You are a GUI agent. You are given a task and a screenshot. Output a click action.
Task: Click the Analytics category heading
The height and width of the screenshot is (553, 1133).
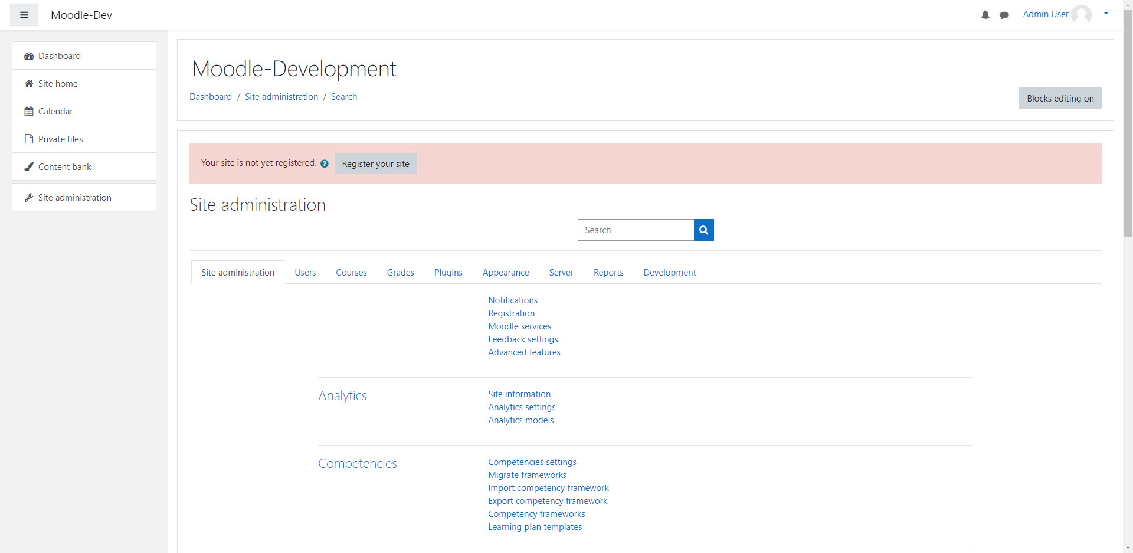342,395
